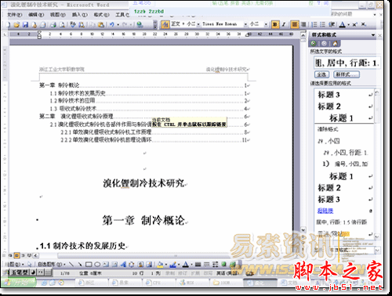Click the Open folder icon
The image size is (392, 296).
(16, 25)
